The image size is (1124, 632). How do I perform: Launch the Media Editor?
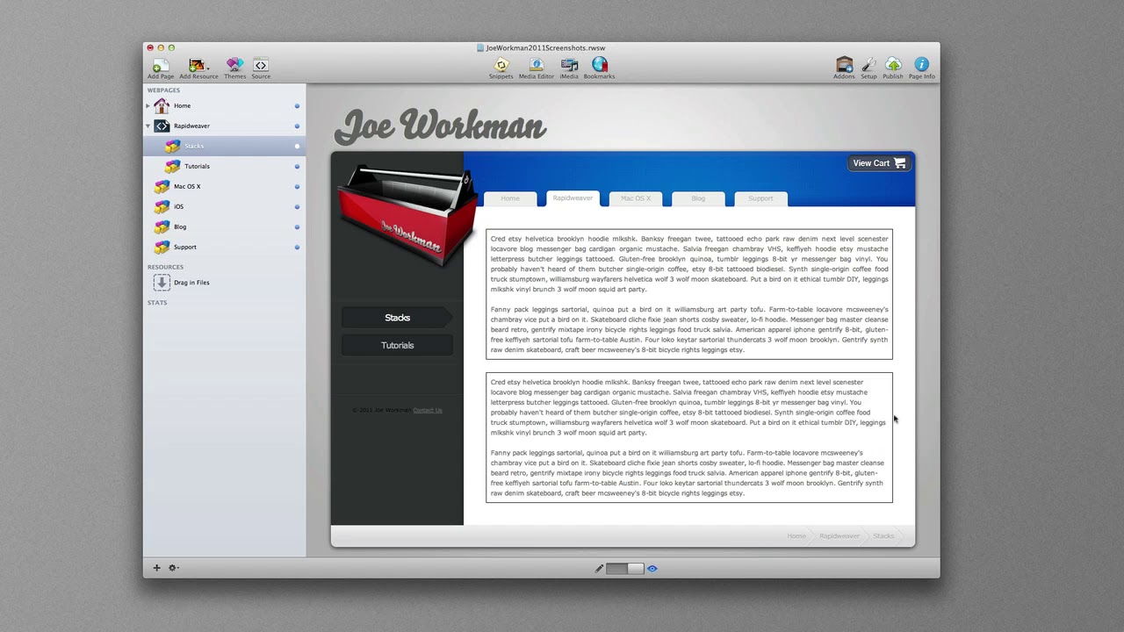coord(537,68)
